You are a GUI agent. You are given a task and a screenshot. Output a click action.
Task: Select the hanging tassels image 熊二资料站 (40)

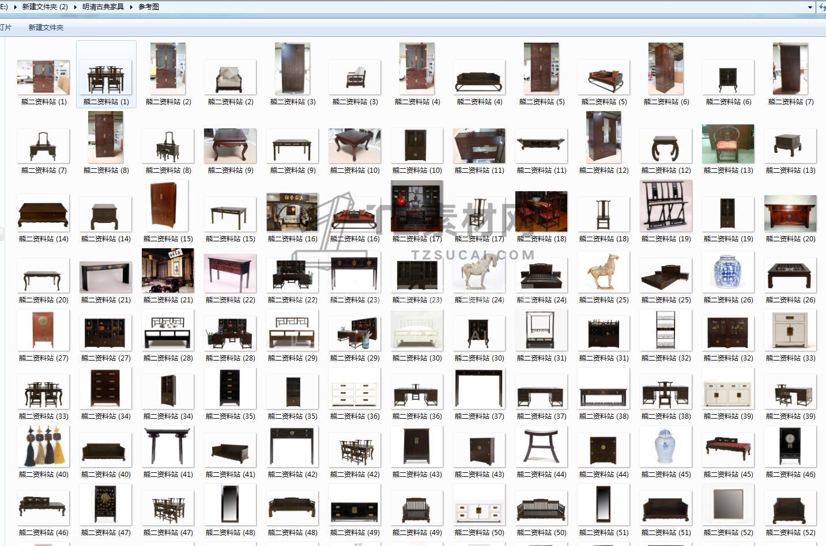click(x=43, y=446)
